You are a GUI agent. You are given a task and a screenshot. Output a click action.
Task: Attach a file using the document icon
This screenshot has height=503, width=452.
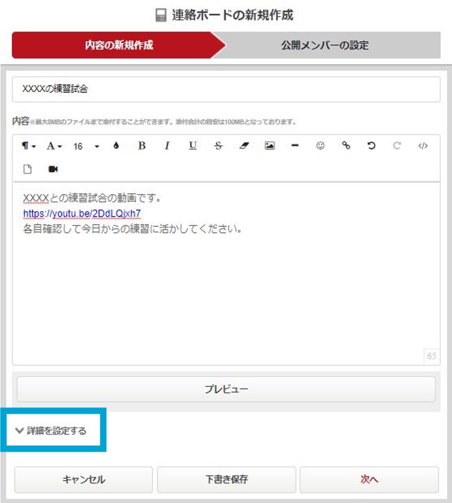tap(28, 169)
